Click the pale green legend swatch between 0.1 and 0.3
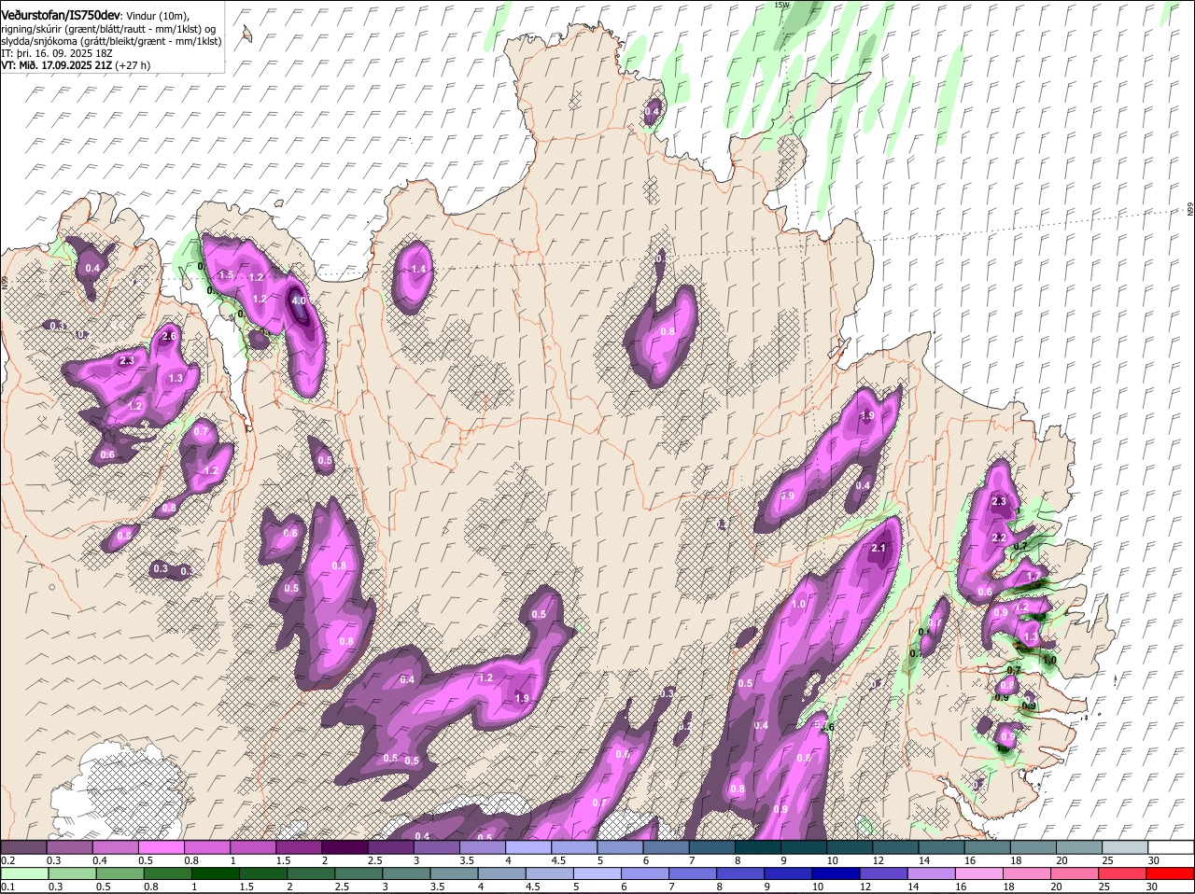 [x=23, y=874]
